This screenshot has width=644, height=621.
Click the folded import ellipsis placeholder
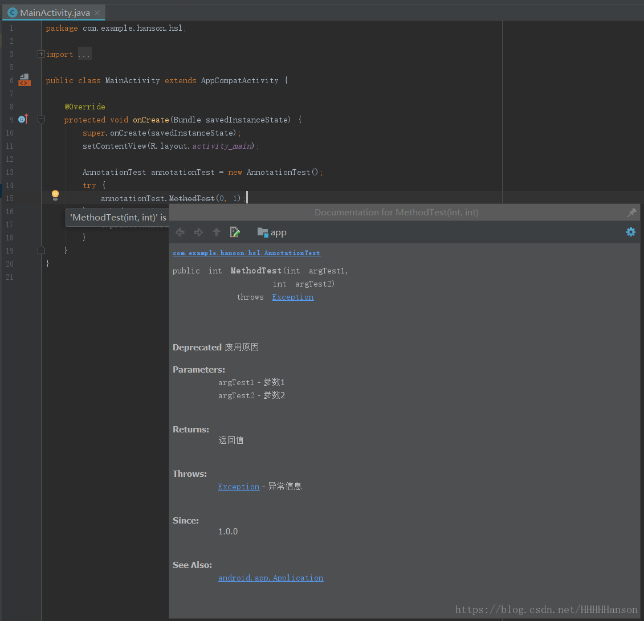[84, 54]
